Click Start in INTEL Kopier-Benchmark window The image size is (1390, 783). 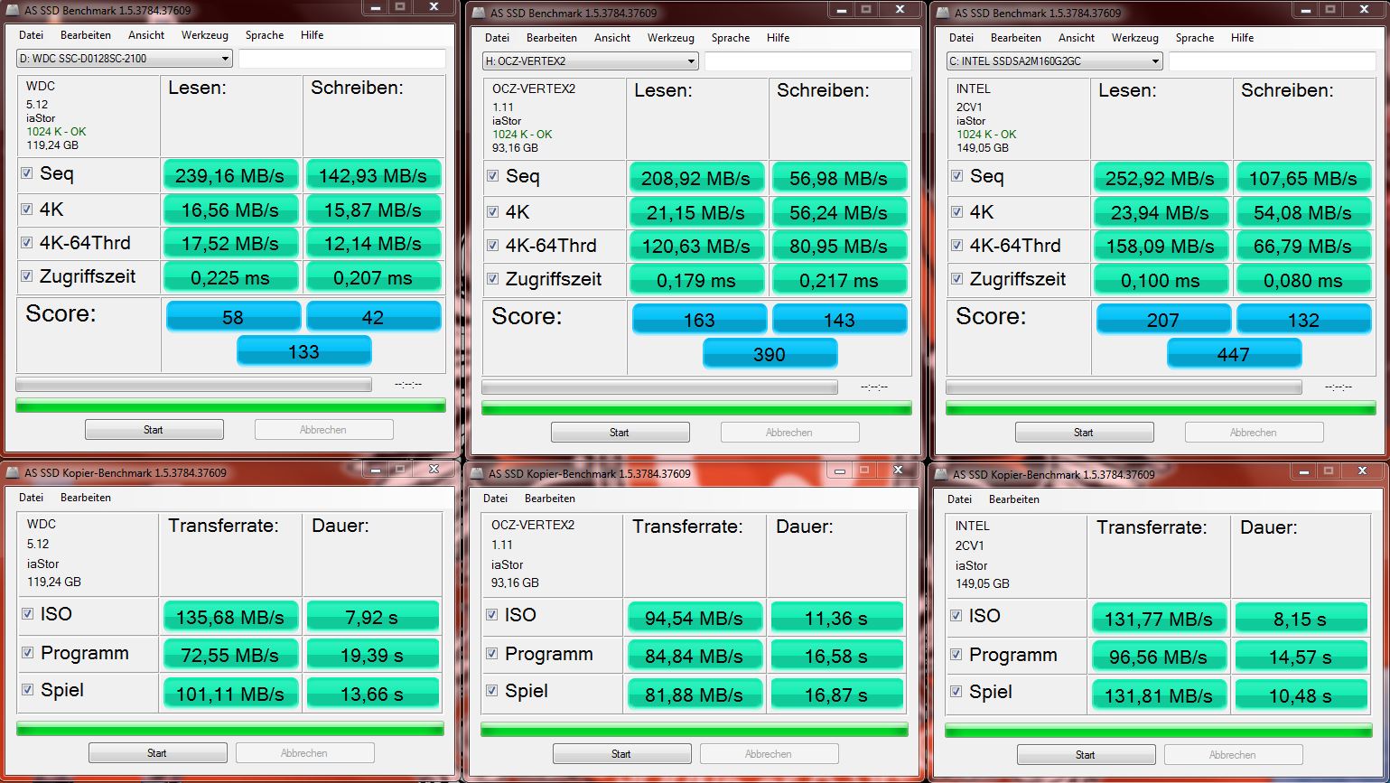pos(1086,755)
